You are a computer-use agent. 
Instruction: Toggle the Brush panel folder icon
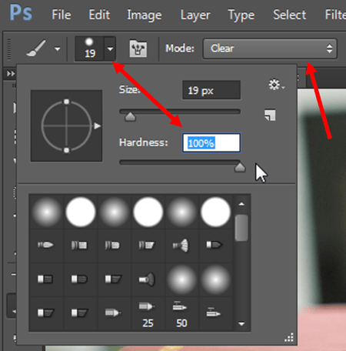click(x=138, y=48)
